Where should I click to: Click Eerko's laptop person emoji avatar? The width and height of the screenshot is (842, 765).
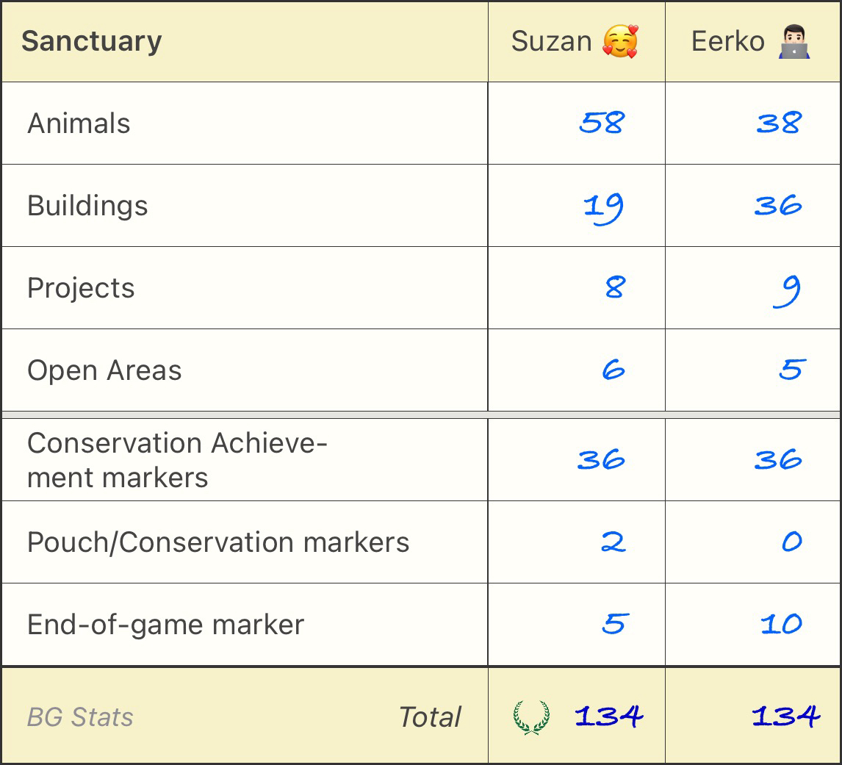pos(794,41)
